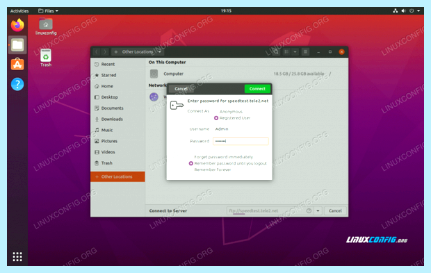
Task: Open view options dropdown arrow
Action: tap(295, 51)
